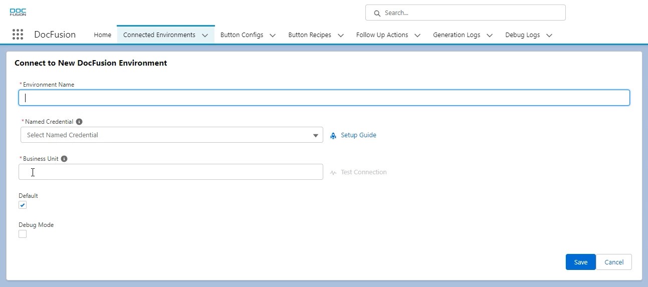Switch to the Button Configs tab

click(242, 35)
